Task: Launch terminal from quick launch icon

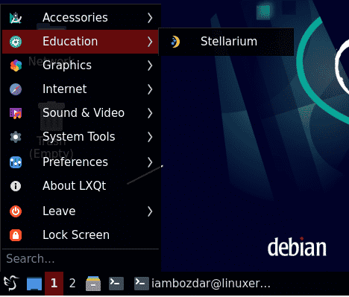Action: pyautogui.click(x=116, y=283)
